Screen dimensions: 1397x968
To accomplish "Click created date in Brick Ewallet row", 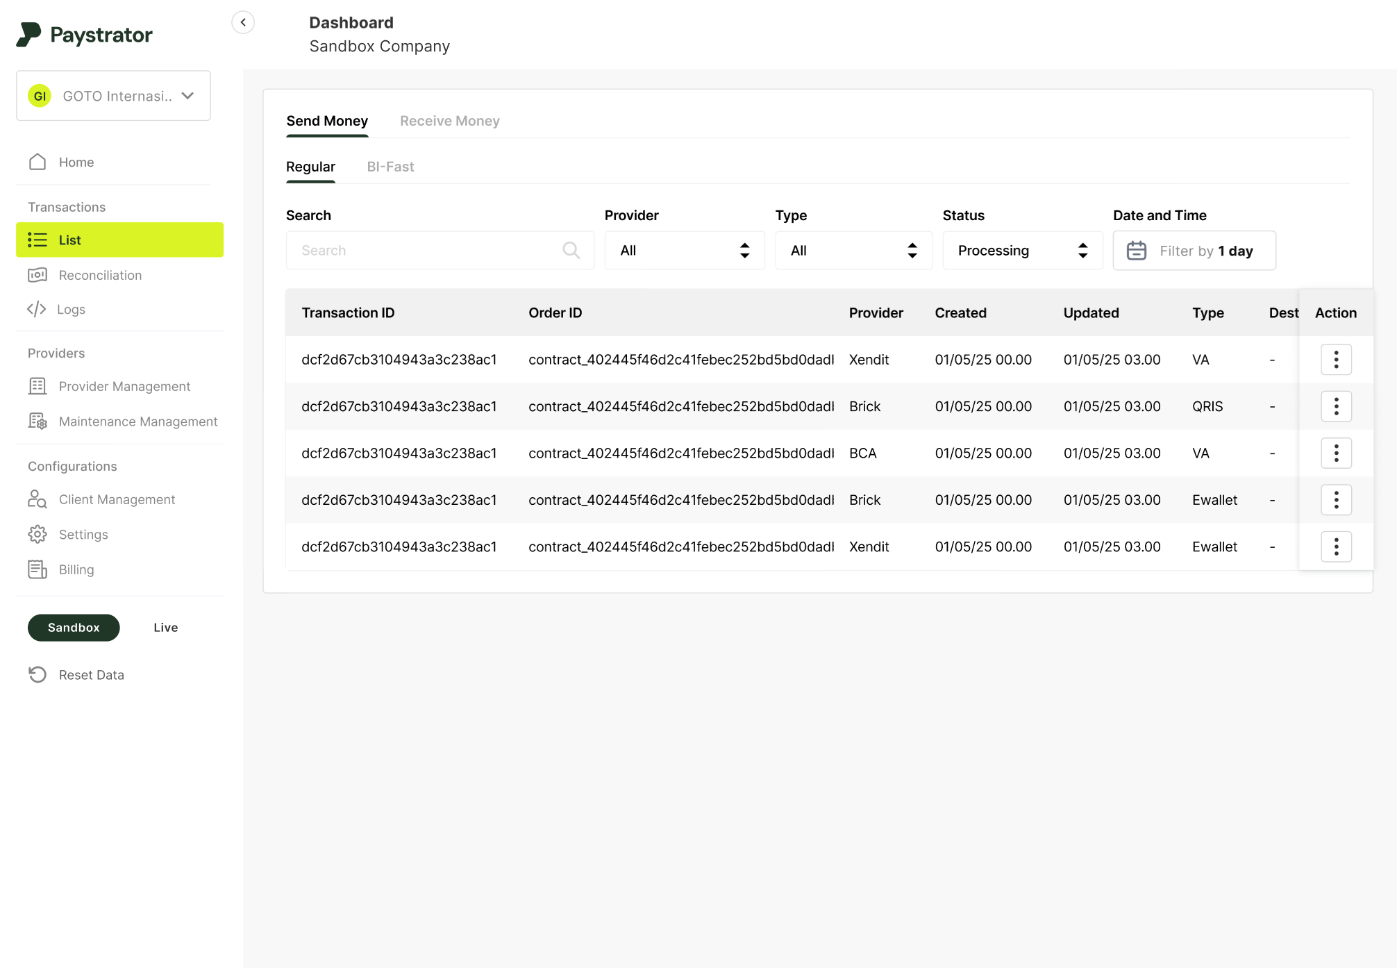I will [983, 500].
